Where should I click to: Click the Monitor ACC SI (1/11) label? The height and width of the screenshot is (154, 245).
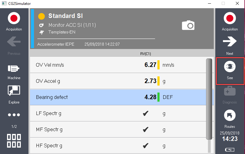click(x=72, y=25)
